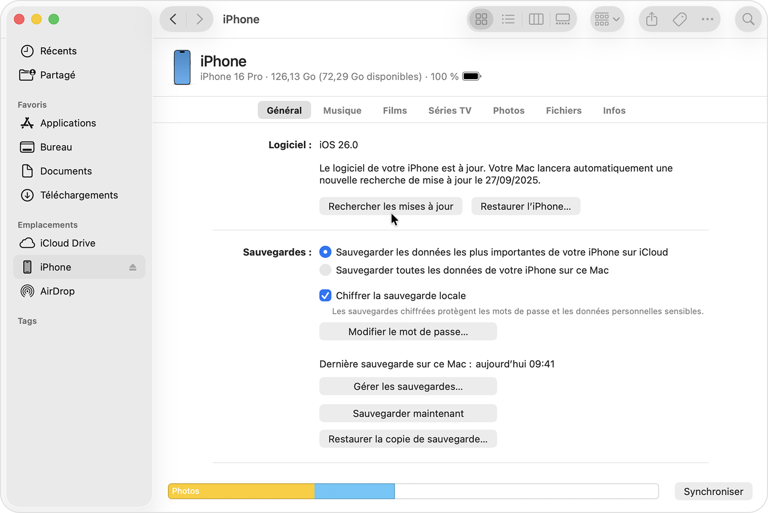This screenshot has height=513, width=768.
Task: Disable Chiffrer la sauvegarde locale
Action: pyautogui.click(x=325, y=295)
